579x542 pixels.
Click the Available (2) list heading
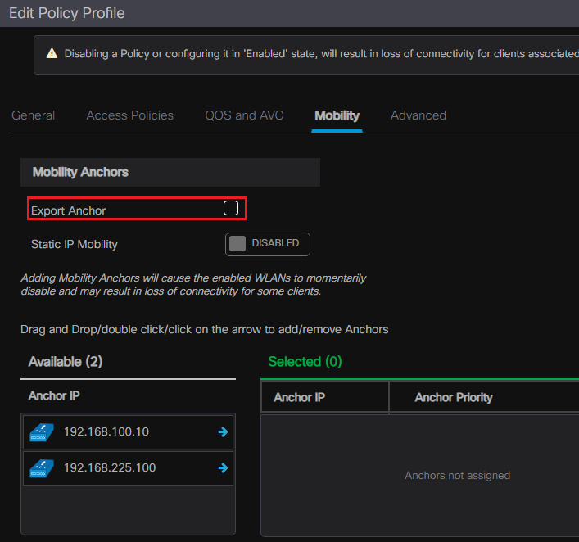pyautogui.click(x=66, y=361)
